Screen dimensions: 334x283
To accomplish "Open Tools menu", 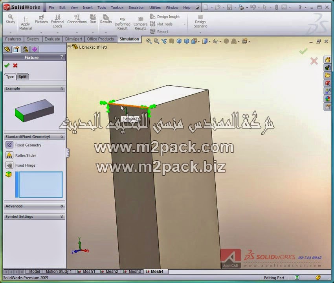I will click(x=102, y=7).
